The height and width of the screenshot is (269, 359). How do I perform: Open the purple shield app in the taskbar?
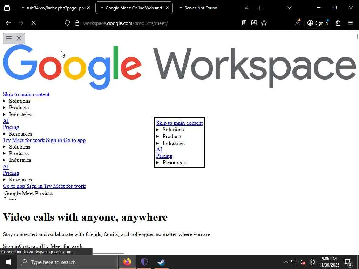144,262
